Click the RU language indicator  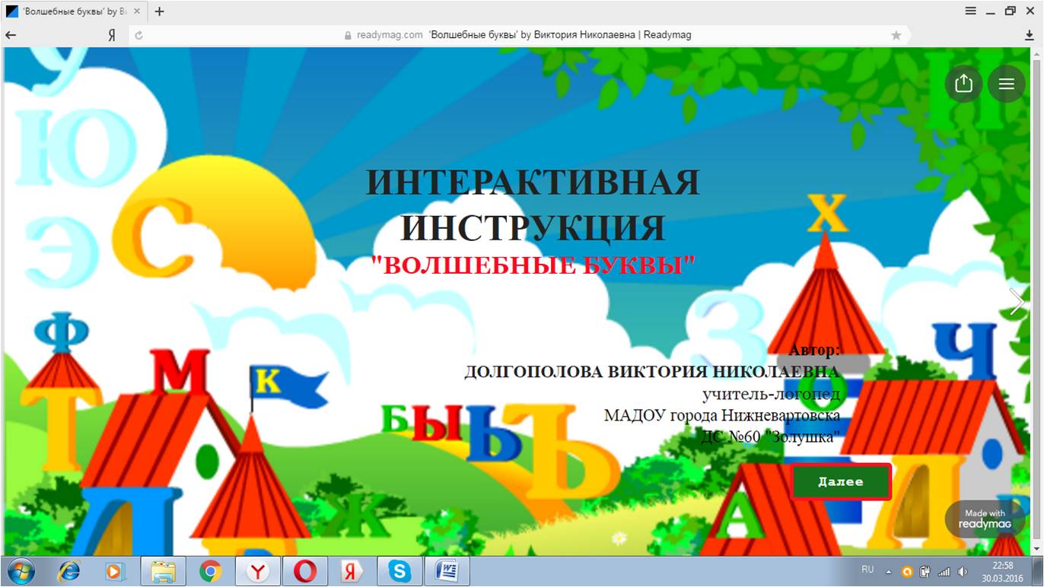click(867, 569)
